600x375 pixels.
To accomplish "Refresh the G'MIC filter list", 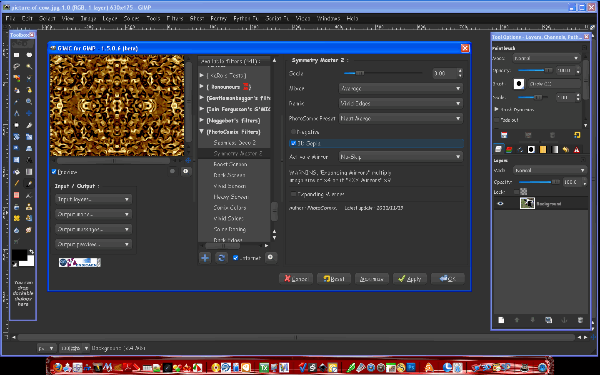I will [221, 258].
